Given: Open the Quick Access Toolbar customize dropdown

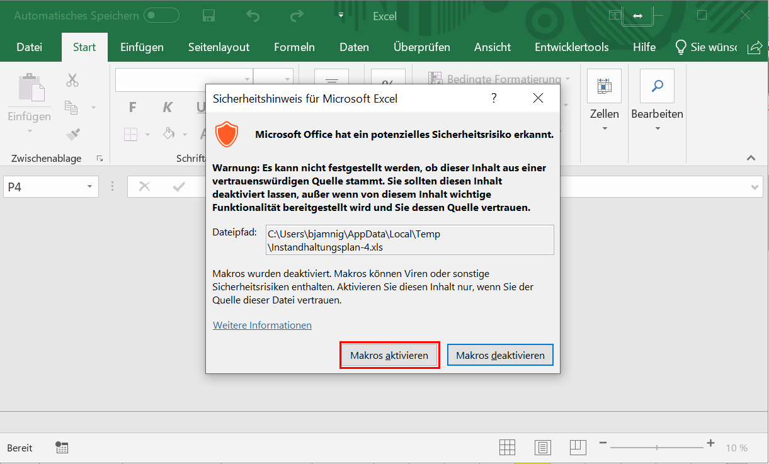Looking at the screenshot, I should pos(341,14).
